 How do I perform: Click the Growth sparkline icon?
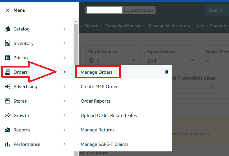pos(8,115)
